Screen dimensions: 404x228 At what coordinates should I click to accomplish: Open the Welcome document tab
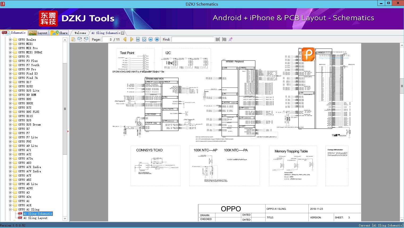80,33
